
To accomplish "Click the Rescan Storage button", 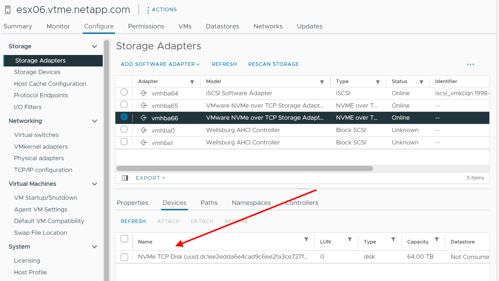I will point(273,64).
